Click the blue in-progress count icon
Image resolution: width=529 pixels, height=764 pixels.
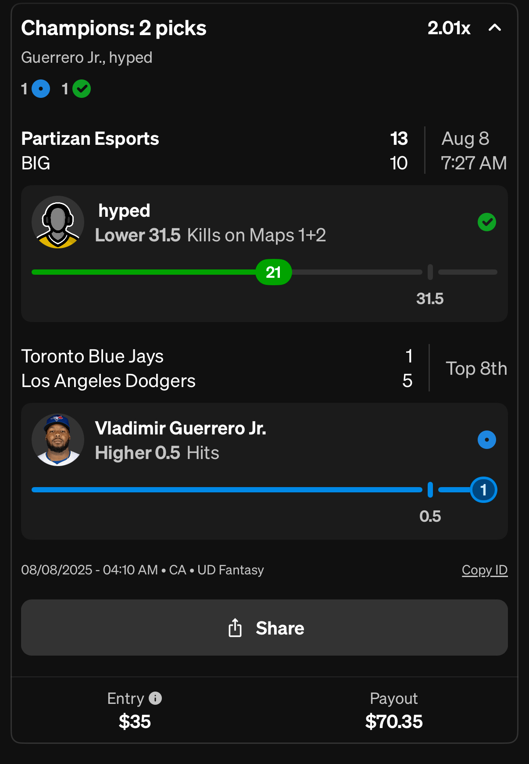[x=41, y=89]
